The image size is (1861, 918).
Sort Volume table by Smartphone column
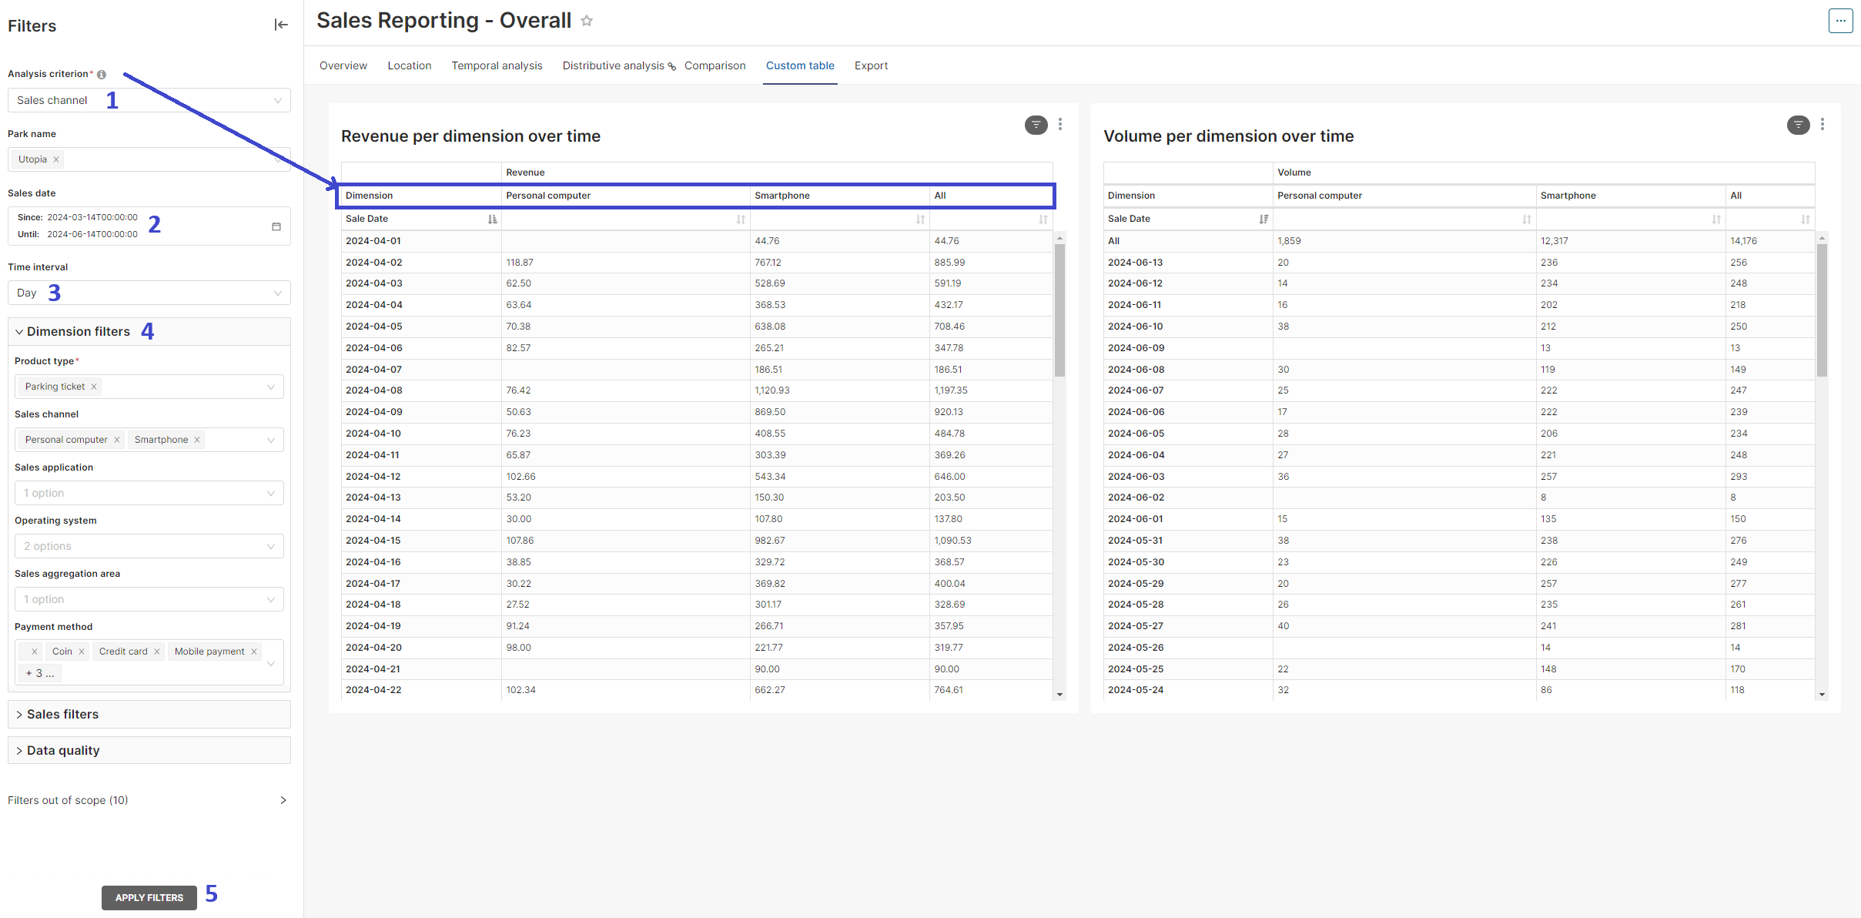(1716, 219)
